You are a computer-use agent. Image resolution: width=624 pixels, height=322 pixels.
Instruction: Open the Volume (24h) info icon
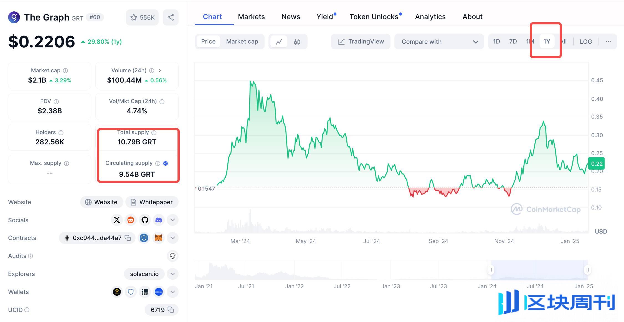[152, 71]
